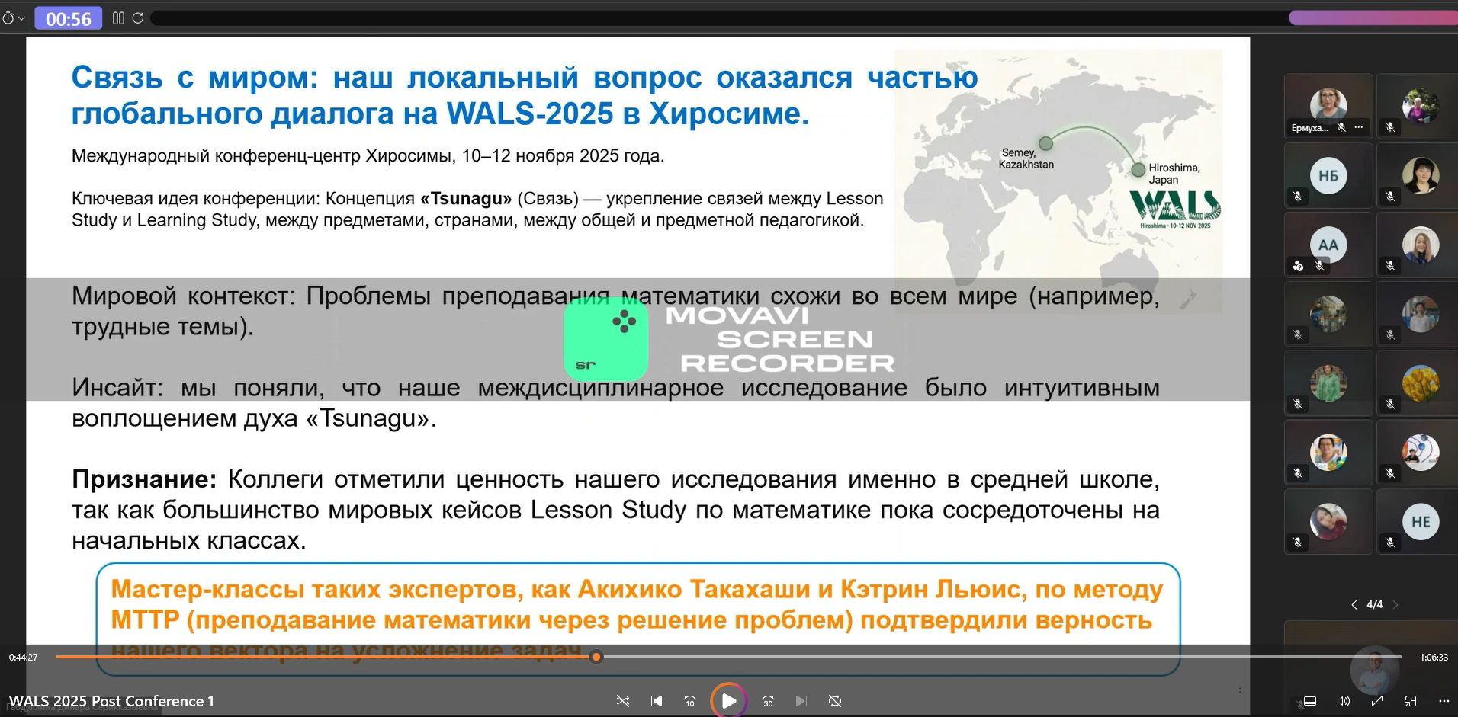Enable shuffle playback
This screenshot has width=1458, height=717.
click(623, 701)
